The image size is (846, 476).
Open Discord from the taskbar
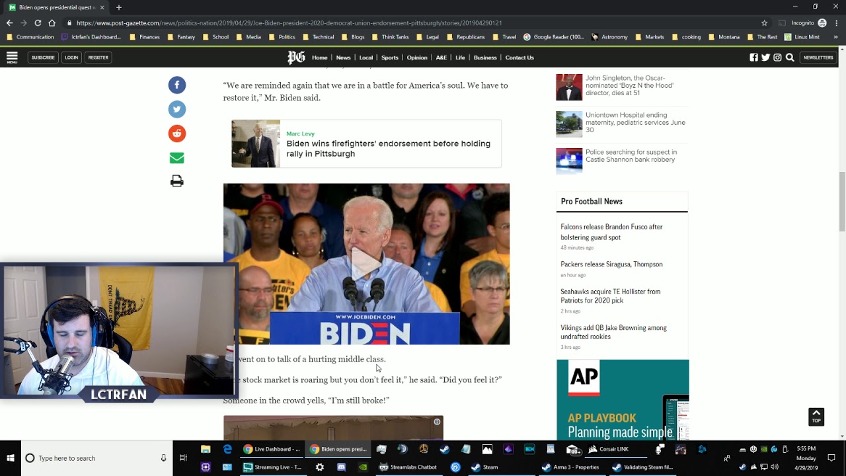[341, 467]
